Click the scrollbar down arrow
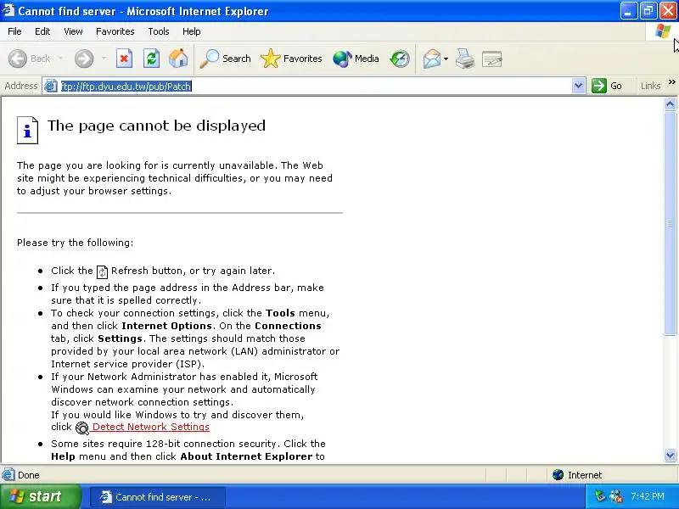The image size is (679, 509). (670, 455)
